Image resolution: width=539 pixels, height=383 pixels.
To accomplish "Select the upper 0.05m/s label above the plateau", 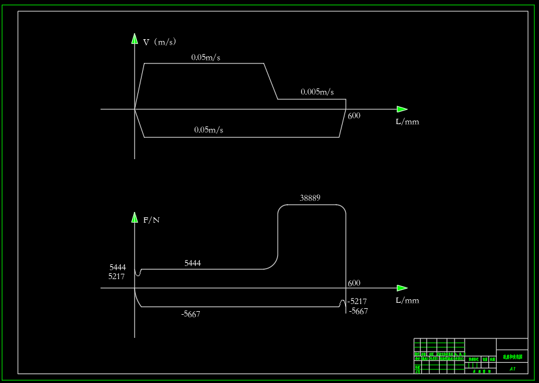I will [x=206, y=58].
